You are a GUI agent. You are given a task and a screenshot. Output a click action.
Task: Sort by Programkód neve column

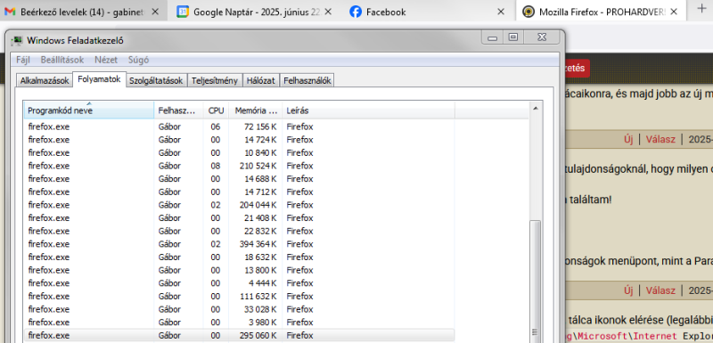(89, 110)
